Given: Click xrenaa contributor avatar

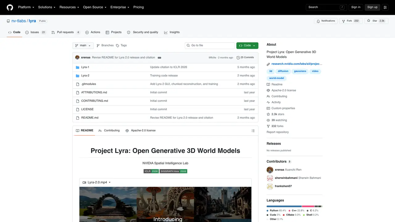Looking at the screenshot, I should click(x=270, y=170).
